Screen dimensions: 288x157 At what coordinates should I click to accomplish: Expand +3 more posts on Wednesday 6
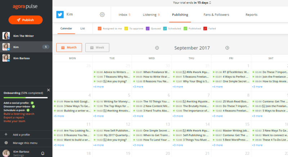[x=138, y=116]
